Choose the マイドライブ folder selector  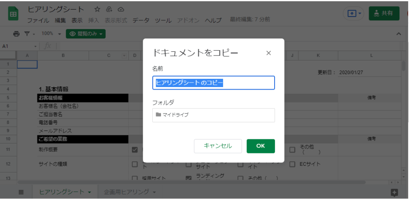213,115
